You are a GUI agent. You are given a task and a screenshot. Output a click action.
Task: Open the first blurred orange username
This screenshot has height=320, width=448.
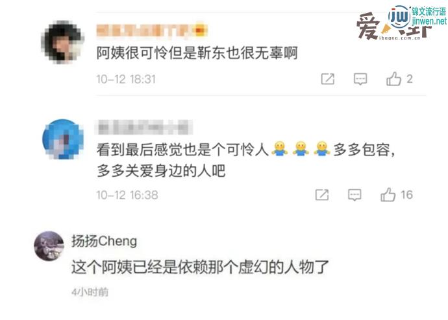point(152,30)
